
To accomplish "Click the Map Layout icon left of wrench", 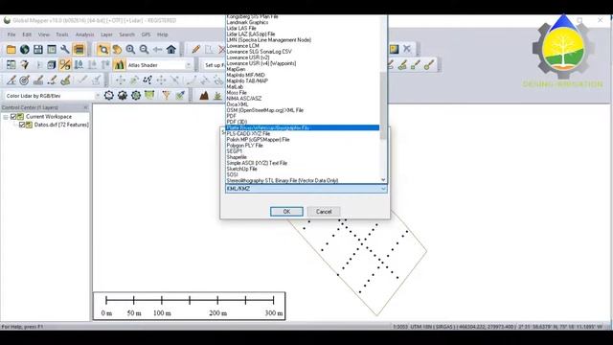I will pos(52,49).
